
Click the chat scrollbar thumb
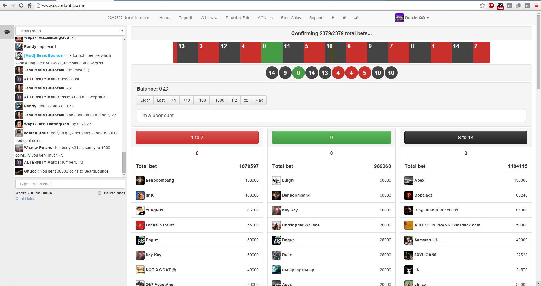coord(124,162)
